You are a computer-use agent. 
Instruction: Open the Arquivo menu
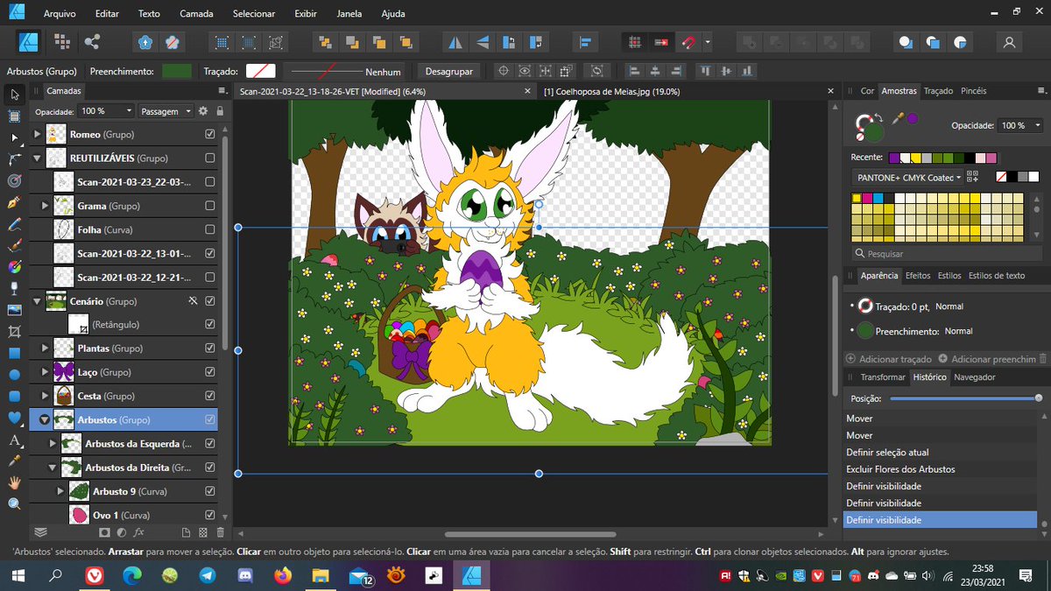click(x=60, y=14)
